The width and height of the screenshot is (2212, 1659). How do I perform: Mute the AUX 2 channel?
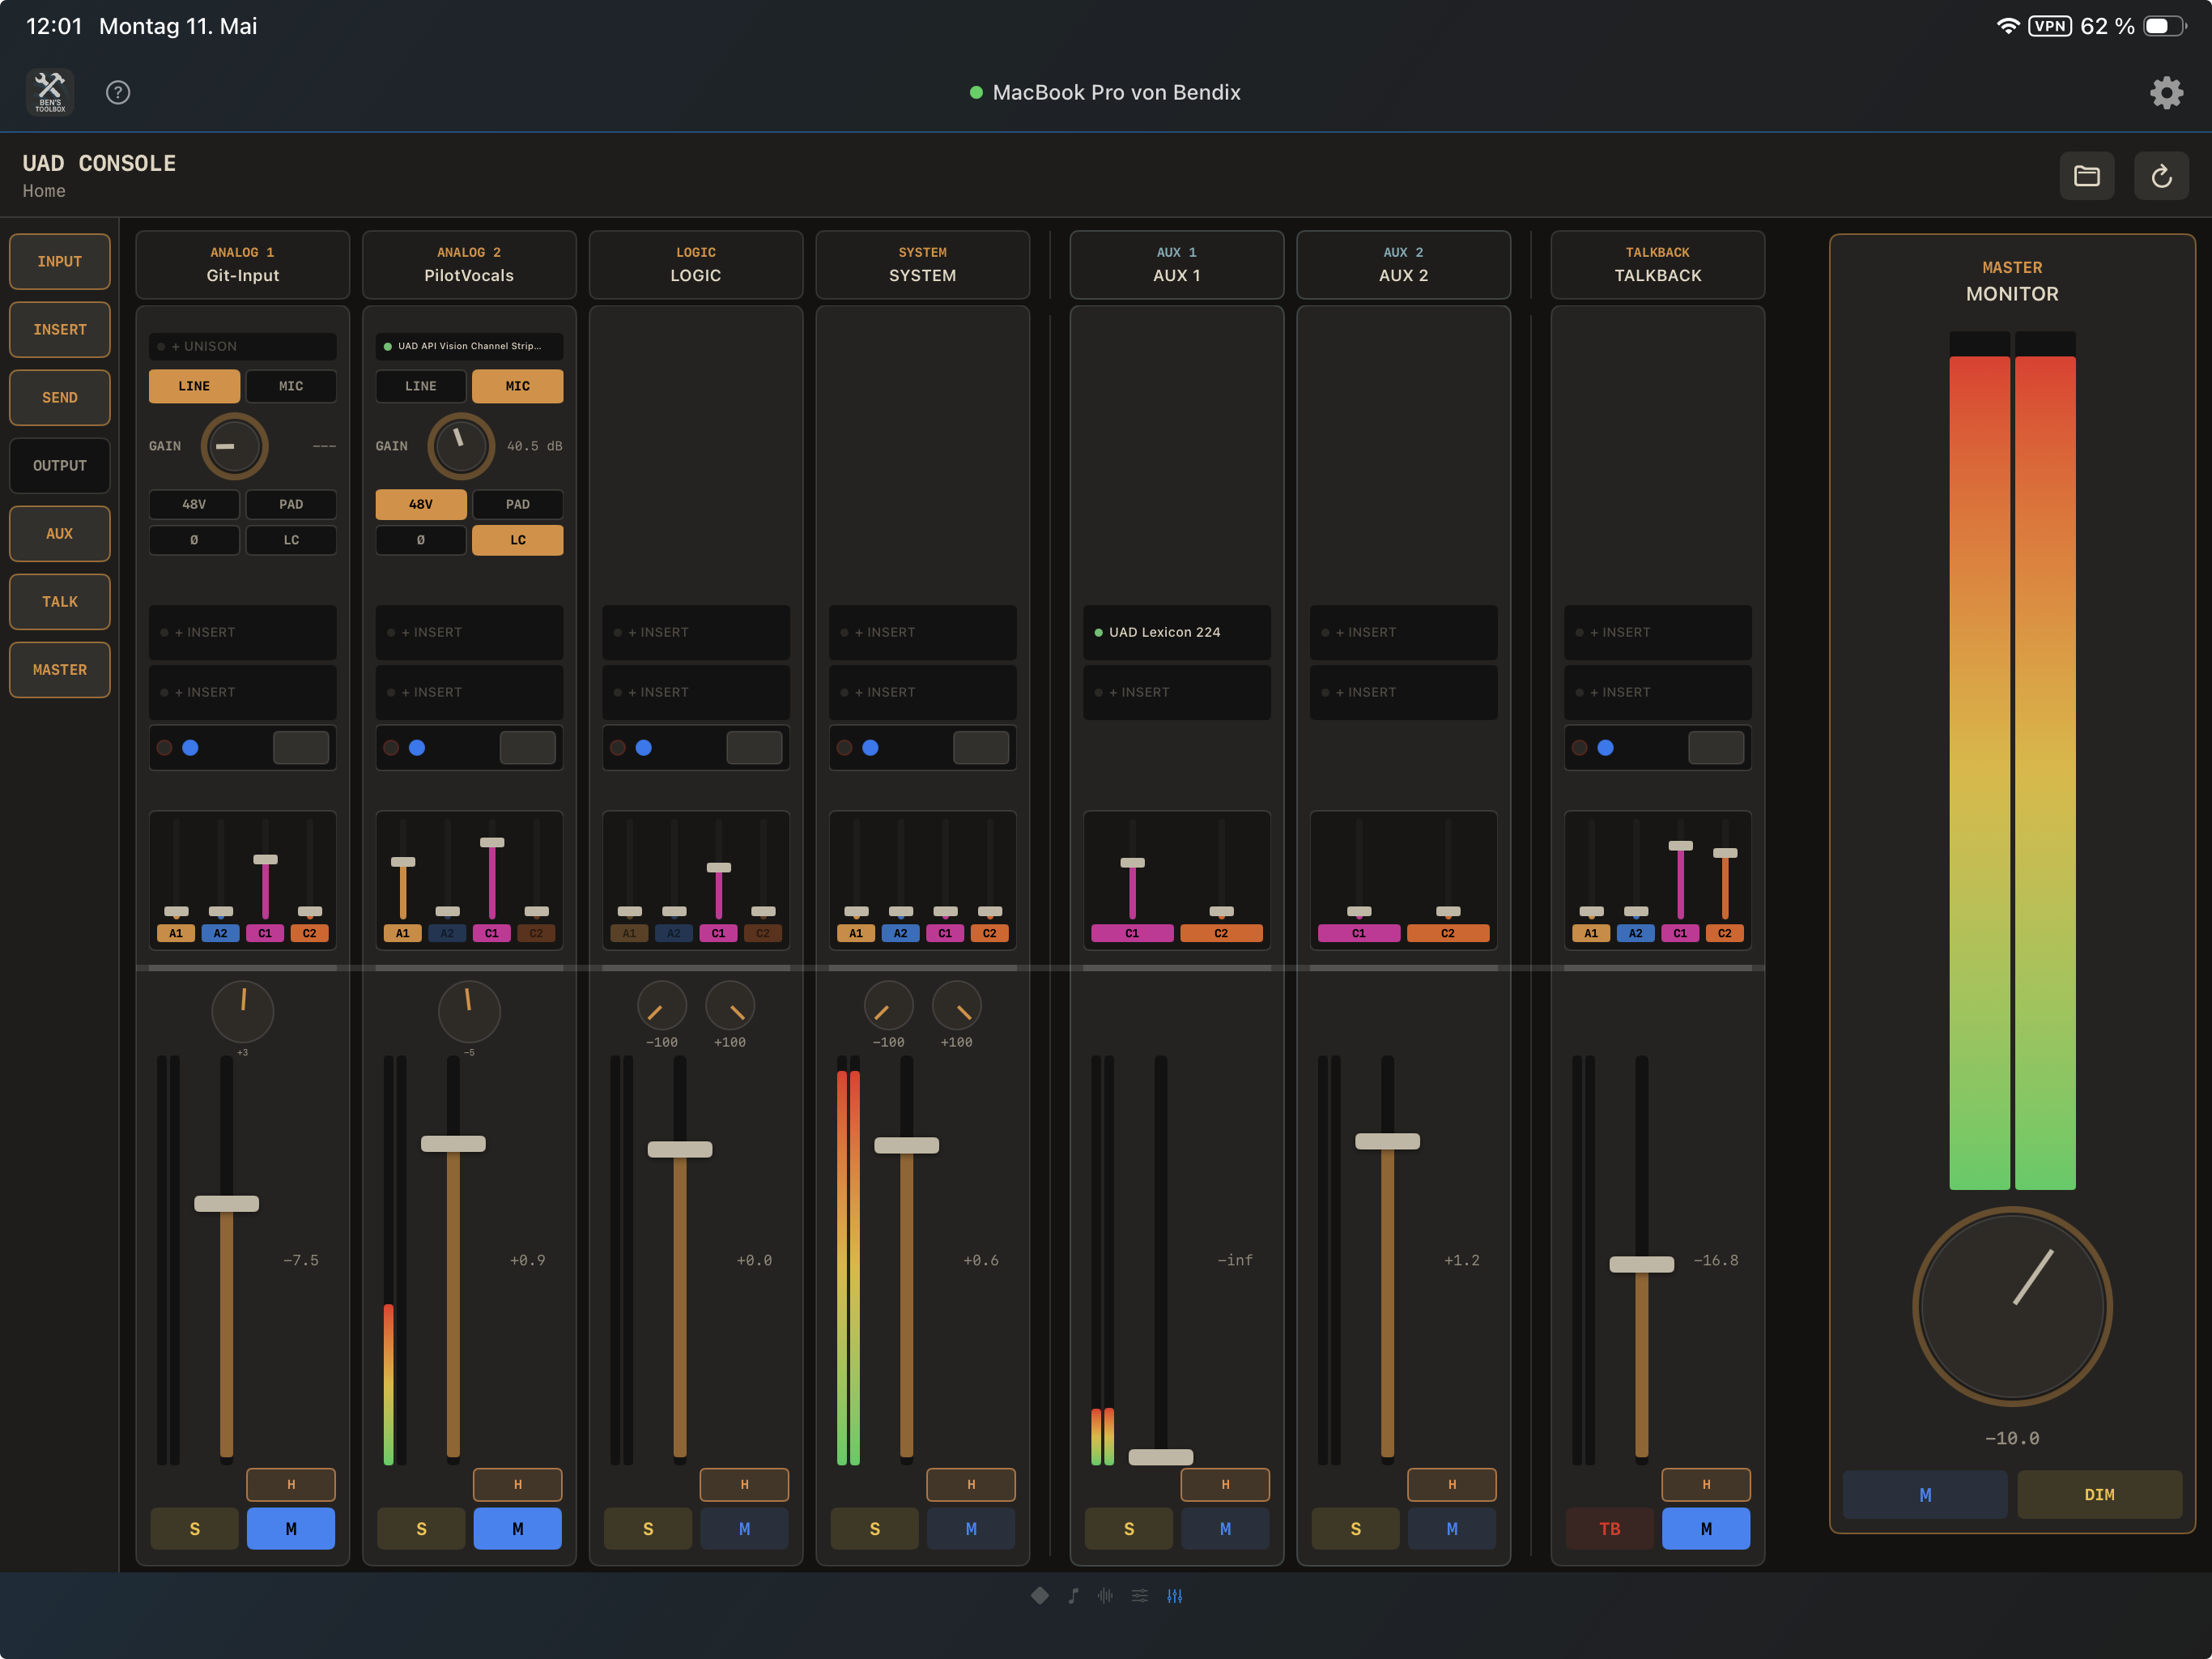click(1452, 1529)
